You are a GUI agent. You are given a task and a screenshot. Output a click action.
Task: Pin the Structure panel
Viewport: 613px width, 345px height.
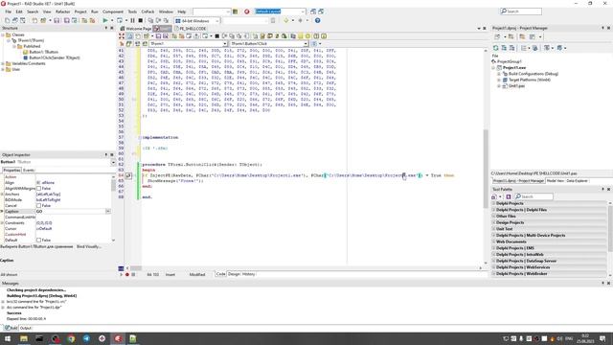106,28
